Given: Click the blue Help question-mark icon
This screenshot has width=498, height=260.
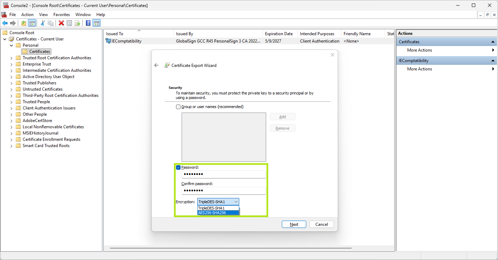Looking at the screenshot, I should [x=88, y=23].
